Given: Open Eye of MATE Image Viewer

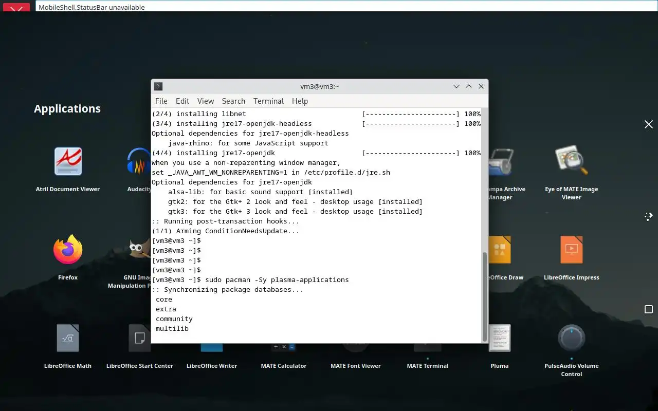Looking at the screenshot, I should [572, 161].
